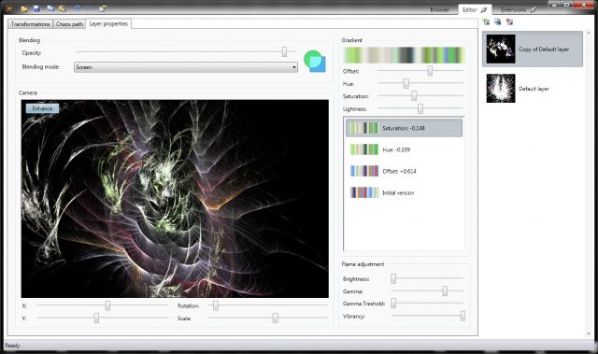Click the camera X slider handle
The height and width of the screenshot is (354, 598).
click(107, 305)
